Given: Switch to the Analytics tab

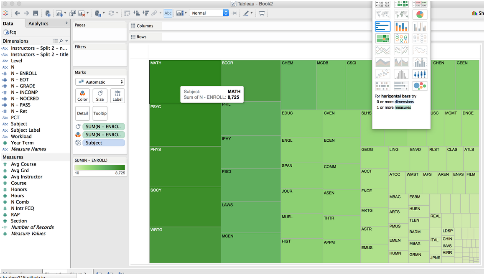Looking at the screenshot, I should click(38, 24).
